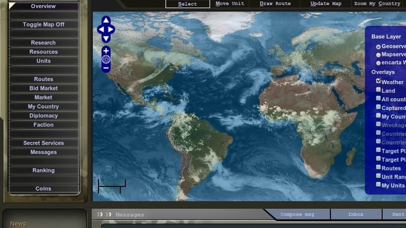This screenshot has width=406, height=228.
Task: Enable the My Units overlay checkbox
Action: pos(378,184)
